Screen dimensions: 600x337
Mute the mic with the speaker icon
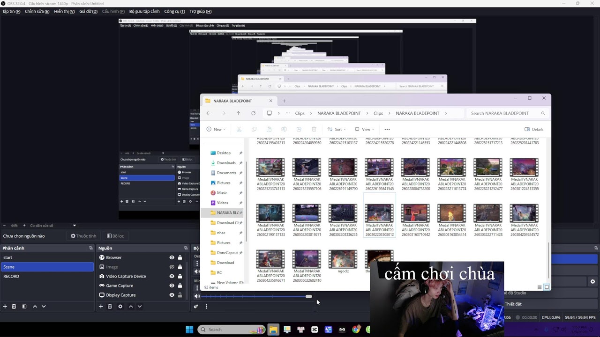click(197, 296)
